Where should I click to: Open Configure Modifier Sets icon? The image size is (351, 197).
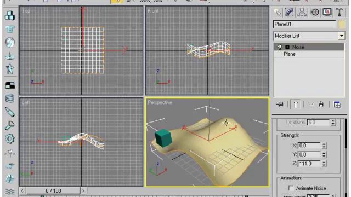[337, 105]
